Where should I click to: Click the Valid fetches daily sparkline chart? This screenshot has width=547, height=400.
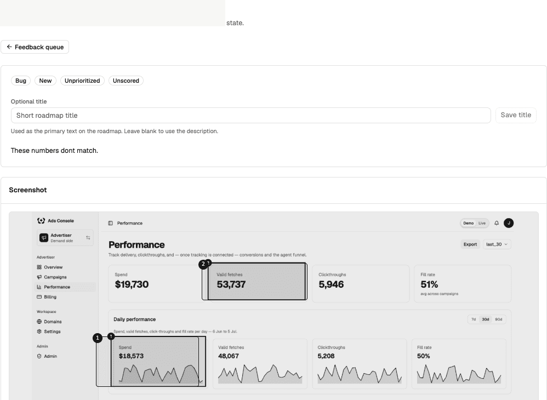click(260, 374)
